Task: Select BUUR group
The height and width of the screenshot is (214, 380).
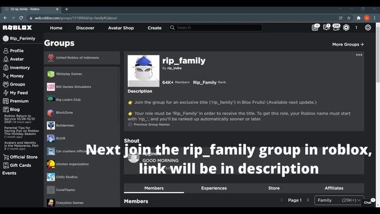Action: pyautogui.click(x=82, y=139)
